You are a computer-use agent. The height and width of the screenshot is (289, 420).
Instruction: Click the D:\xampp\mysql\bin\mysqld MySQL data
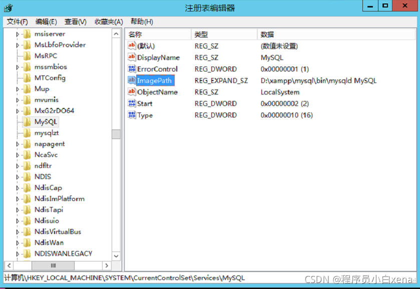click(x=318, y=80)
